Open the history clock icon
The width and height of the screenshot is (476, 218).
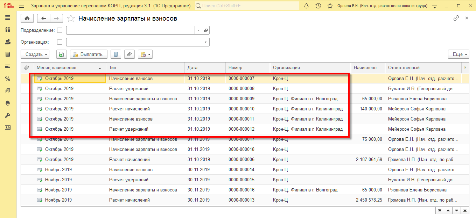[318, 6]
